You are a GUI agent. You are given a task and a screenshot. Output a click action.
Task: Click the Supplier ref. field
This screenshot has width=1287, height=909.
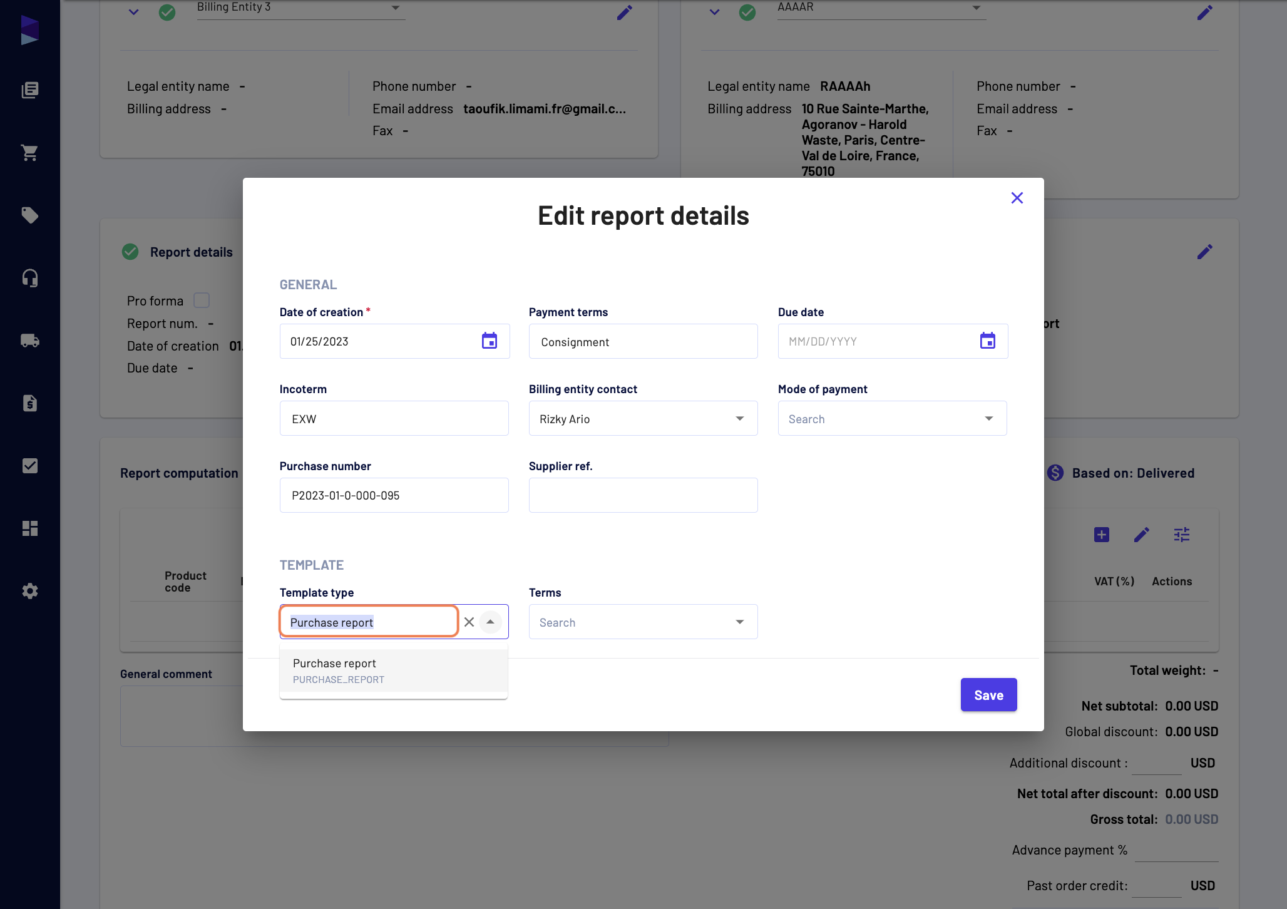[x=643, y=495]
